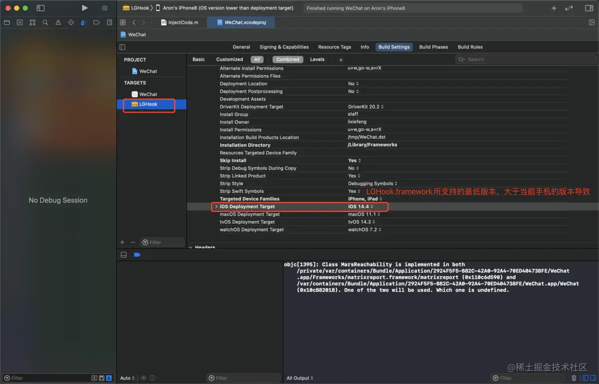The width and height of the screenshot is (599, 384).
Task: Open the Issue navigator warning icon
Action: click(58, 22)
